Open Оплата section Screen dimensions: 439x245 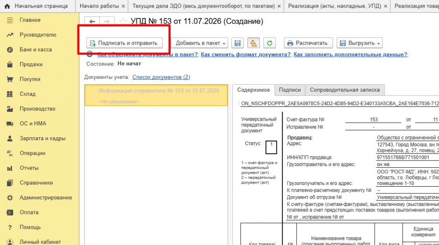click(x=29, y=212)
